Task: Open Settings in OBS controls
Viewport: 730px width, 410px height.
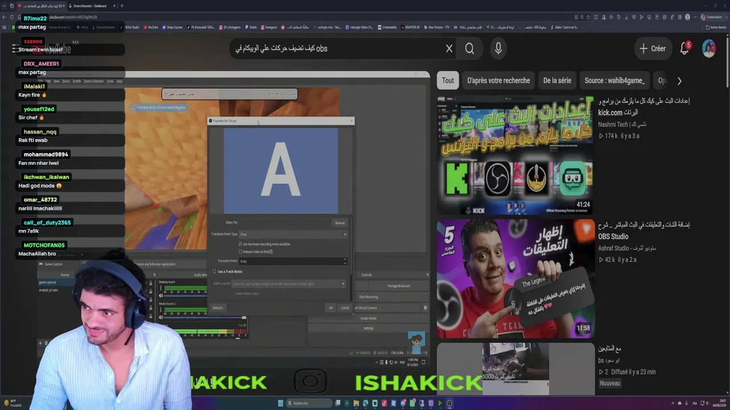Action: pos(368,329)
